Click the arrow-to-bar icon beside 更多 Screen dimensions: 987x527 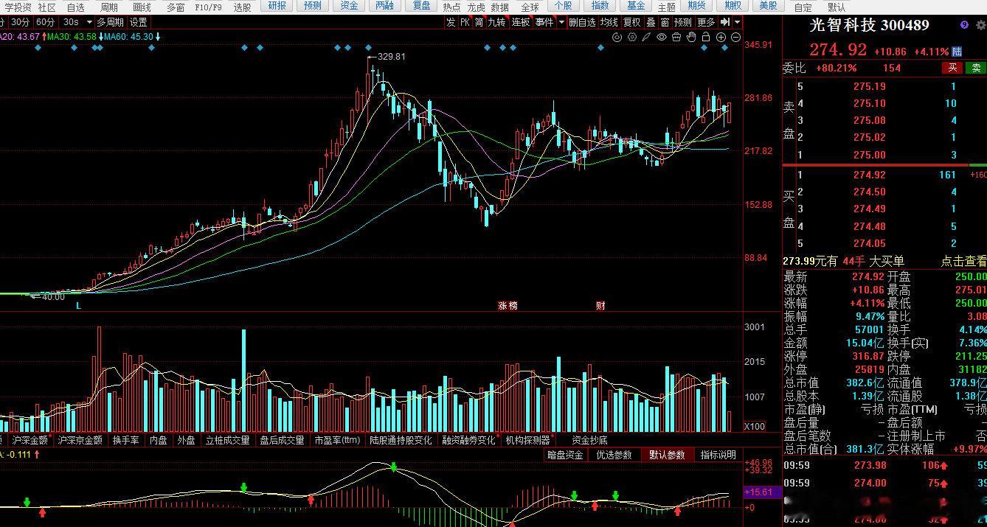725,22
